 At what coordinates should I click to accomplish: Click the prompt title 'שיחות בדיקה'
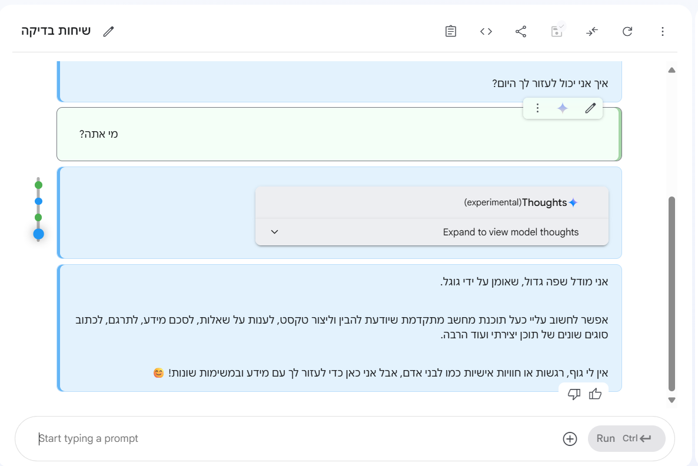click(x=56, y=31)
